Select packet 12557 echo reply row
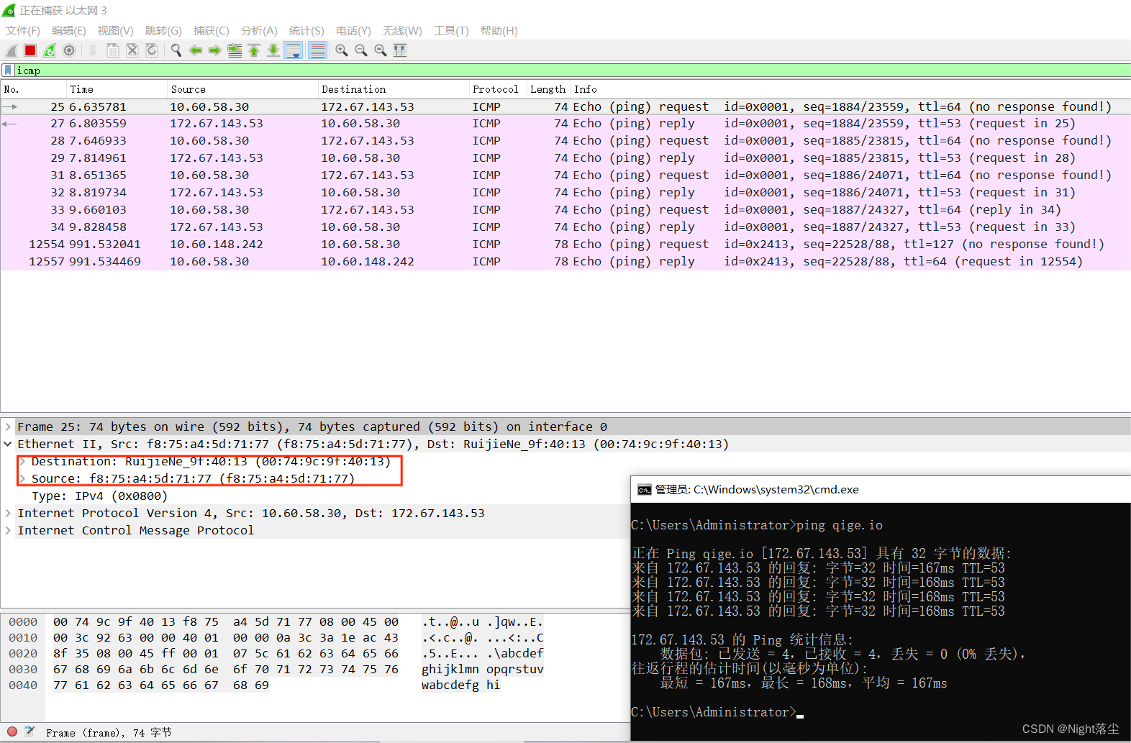Image resolution: width=1131 pixels, height=743 pixels. [x=565, y=262]
